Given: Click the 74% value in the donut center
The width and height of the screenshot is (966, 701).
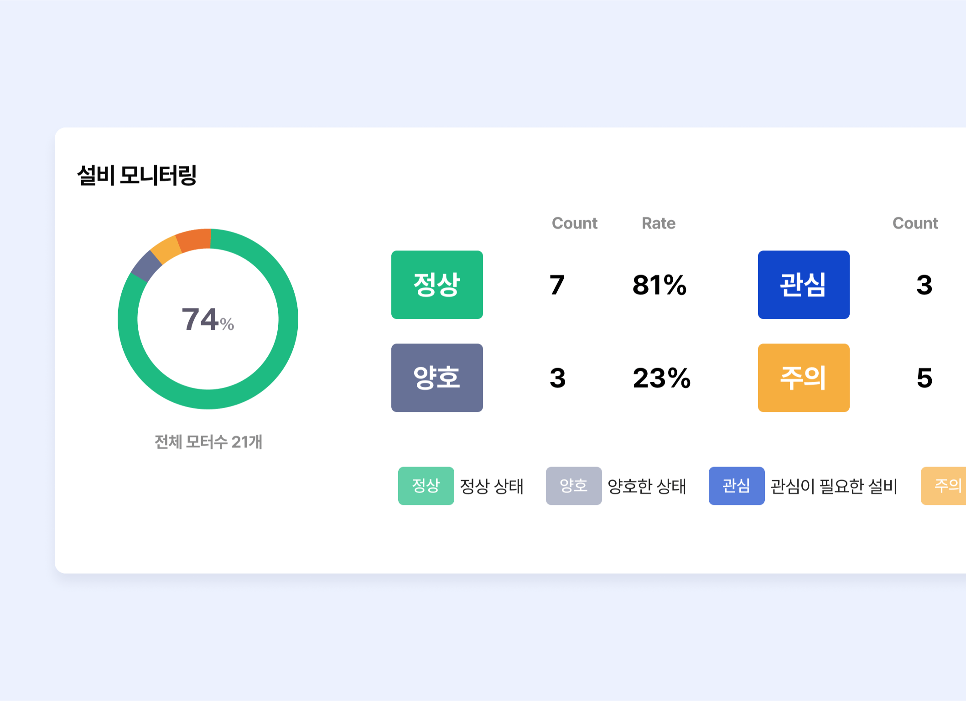Looking at the screenshot, I should (x=208, y=319).
